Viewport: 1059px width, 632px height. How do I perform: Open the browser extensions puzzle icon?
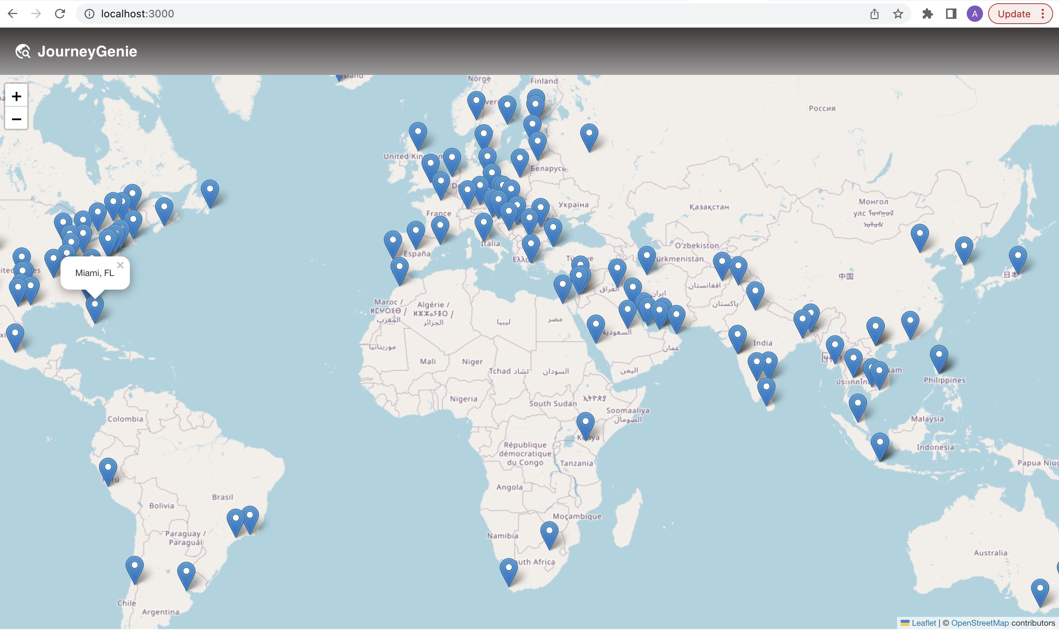[927, 14]
